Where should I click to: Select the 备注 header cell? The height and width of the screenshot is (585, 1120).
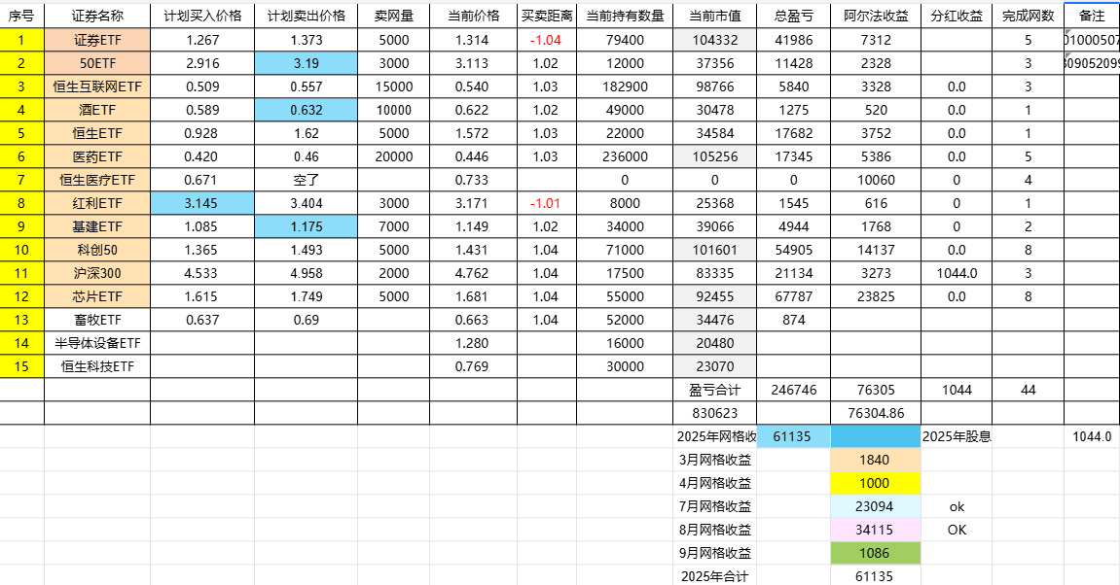1092,16
